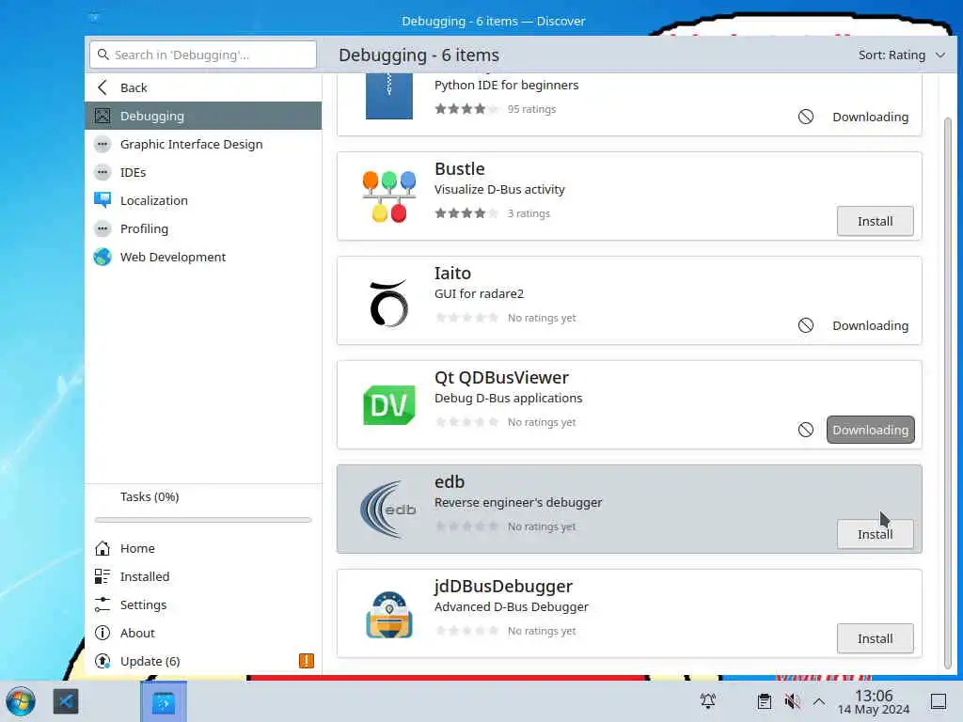
Task: Open the About page
Action: click(203, 633)
